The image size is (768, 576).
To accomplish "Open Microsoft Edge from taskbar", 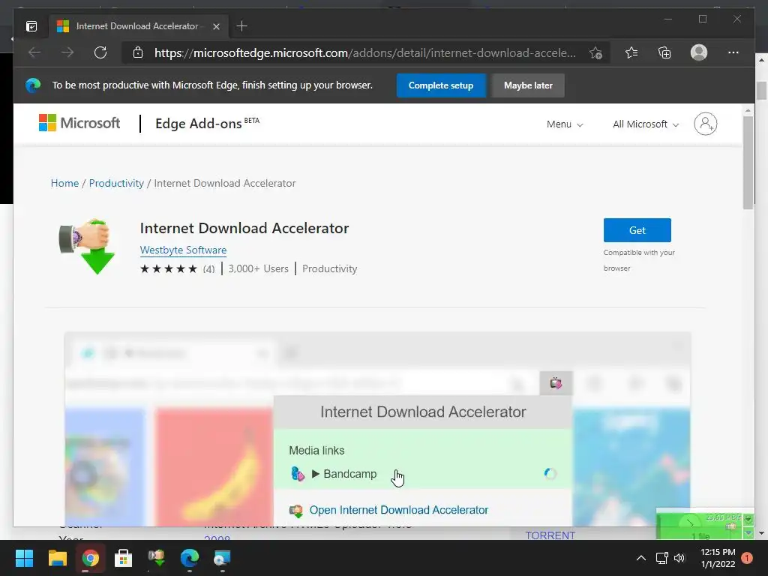I will pos(190,558).
